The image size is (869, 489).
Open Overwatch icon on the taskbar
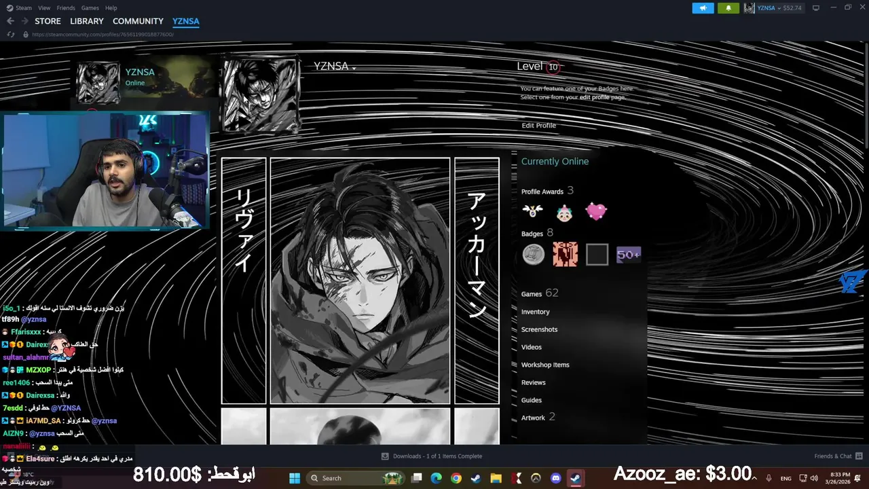[x=536, y=478]
